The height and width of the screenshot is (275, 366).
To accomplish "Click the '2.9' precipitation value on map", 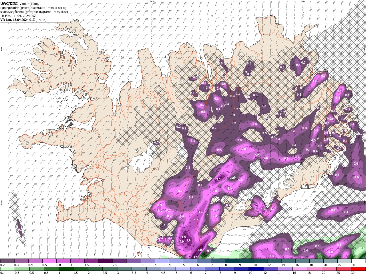I will (x=200, y=250).
